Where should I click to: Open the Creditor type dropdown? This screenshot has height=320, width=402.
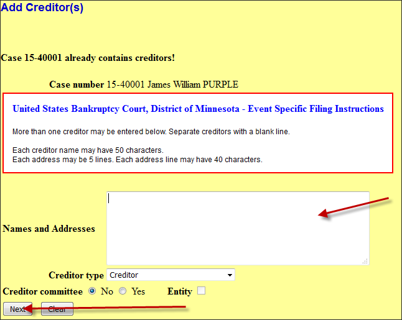click(x=171, y=275)
